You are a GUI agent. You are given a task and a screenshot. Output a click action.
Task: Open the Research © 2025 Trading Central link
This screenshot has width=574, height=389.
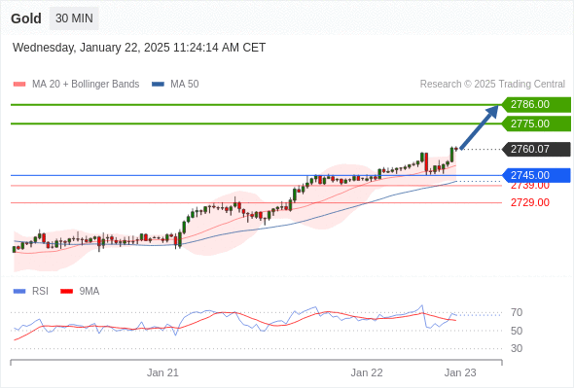coord(492,85)
